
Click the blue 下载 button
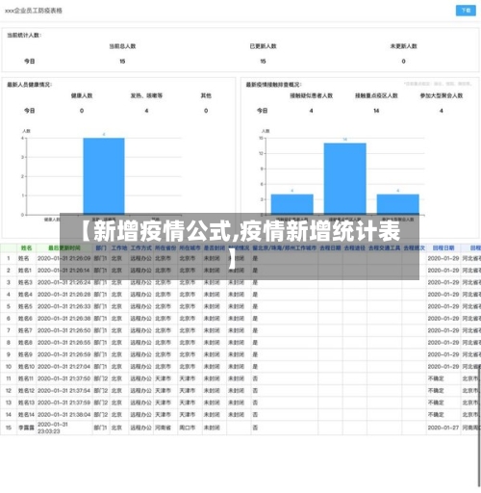click(466, 11)
